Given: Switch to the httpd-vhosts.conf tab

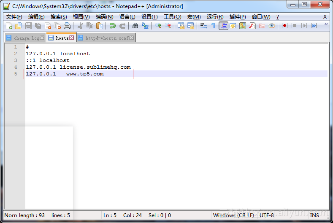Looking at the screenshot, I should (107, 38).
